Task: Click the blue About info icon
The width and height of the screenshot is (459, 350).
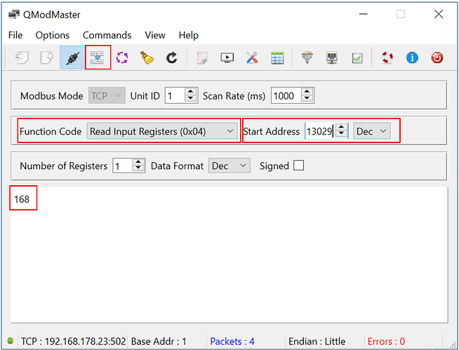Action: 412,58
